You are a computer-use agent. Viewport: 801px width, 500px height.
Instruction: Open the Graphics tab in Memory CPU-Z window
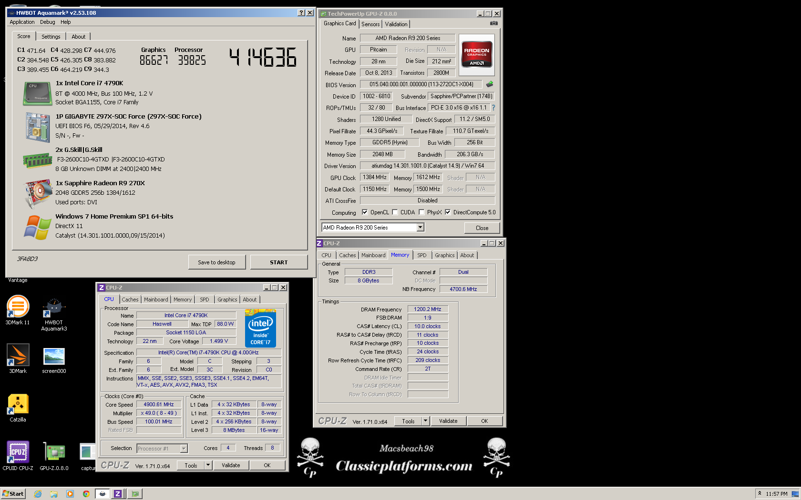pyautogui.click(x=444, y=255)
